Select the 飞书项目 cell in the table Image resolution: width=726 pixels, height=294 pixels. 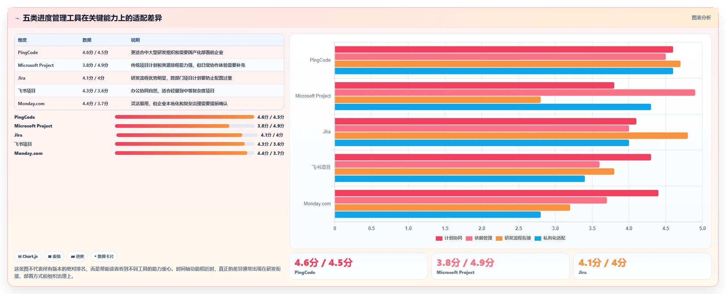pyautogui.click(x=27, y=91)
